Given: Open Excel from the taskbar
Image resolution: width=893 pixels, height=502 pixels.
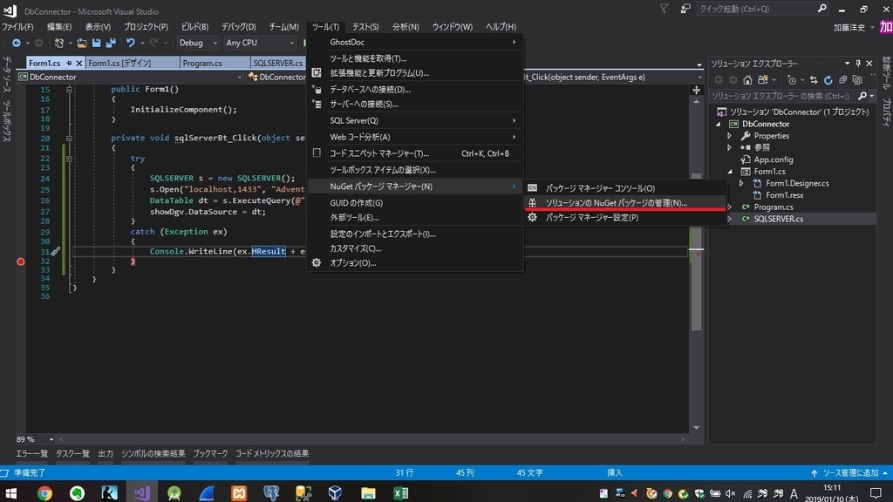Looking at the screenshot, I should pyautogui.click(x=401, y=493).
